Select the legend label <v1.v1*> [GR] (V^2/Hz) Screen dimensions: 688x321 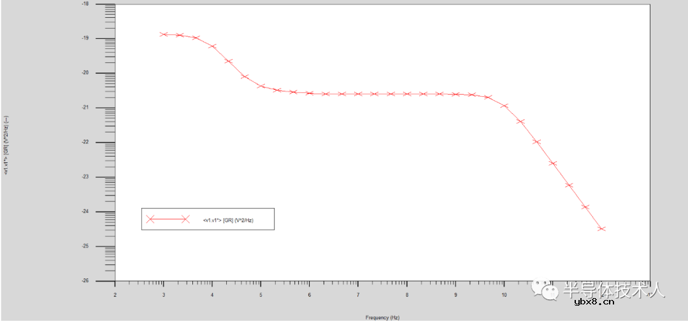[229, 220]
